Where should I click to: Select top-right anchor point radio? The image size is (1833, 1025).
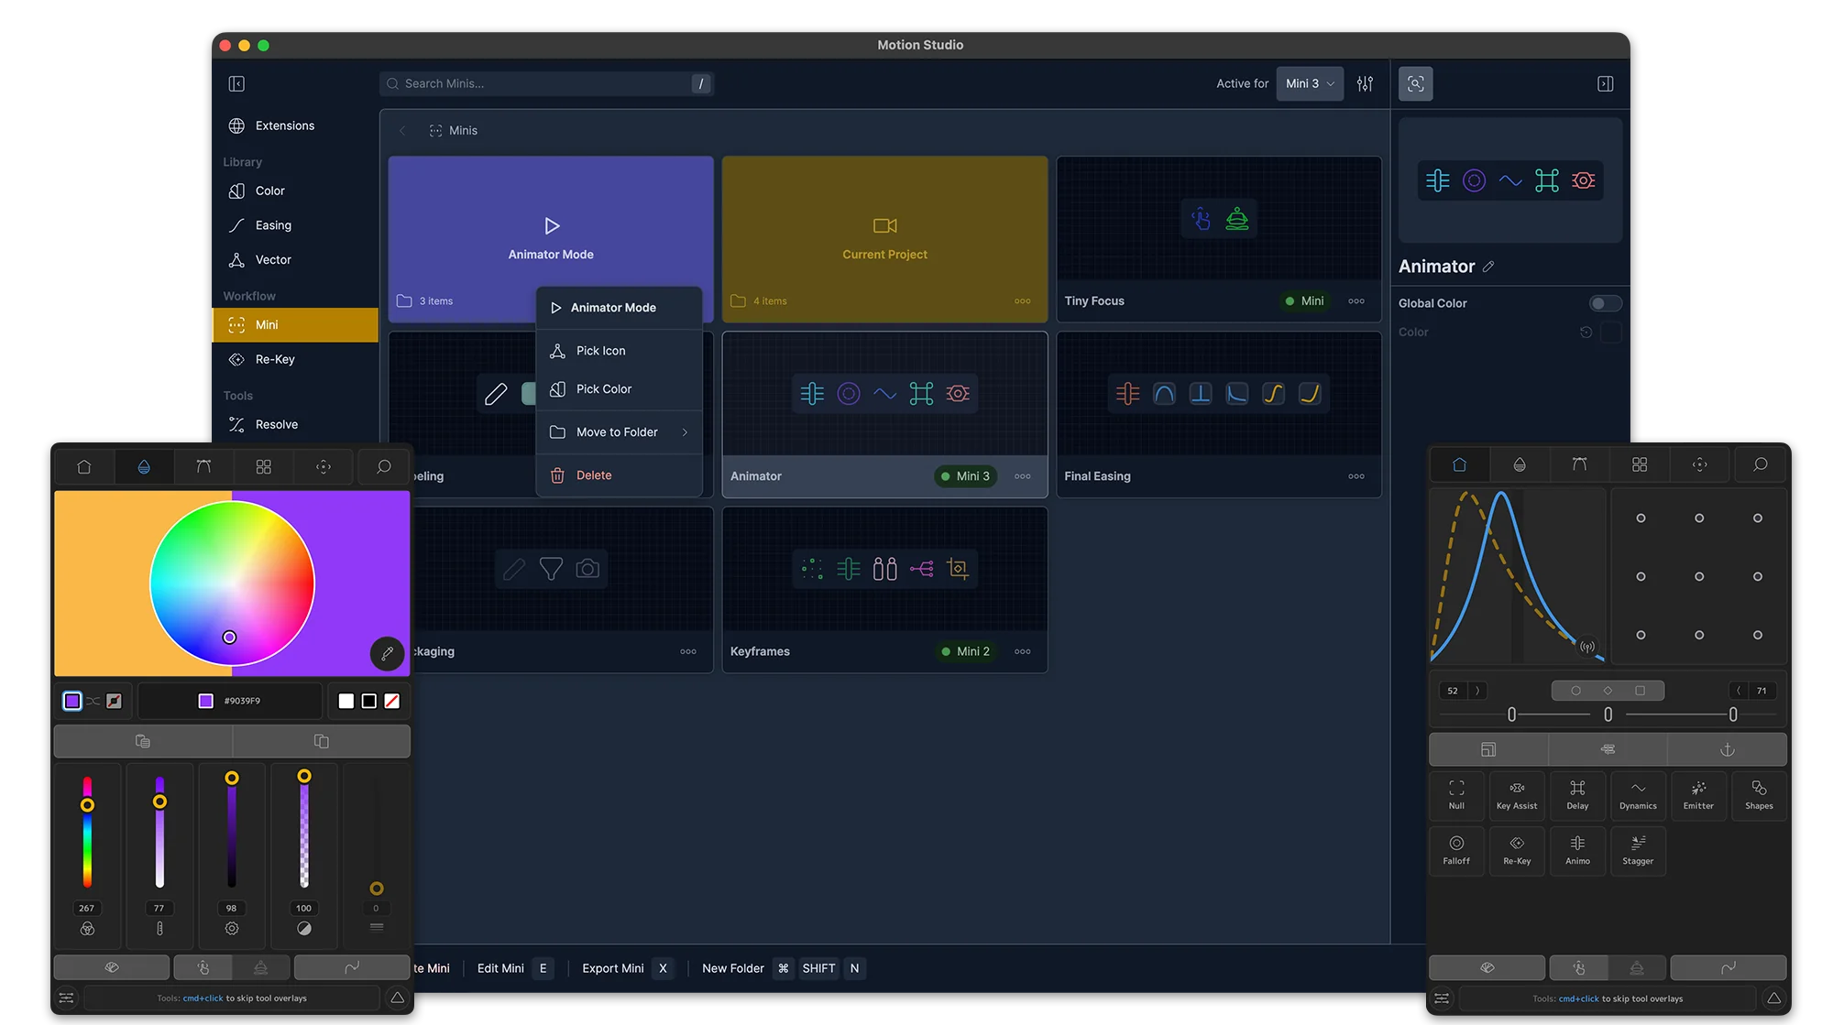[1758, 518]
